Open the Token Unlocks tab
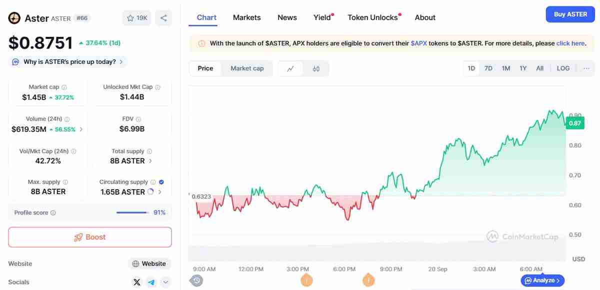 pyautogui.click(x=372, y=17)
